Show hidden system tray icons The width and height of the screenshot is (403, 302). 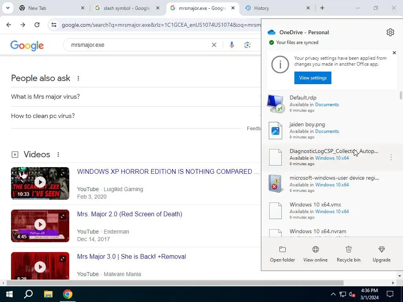pos(333,294)
